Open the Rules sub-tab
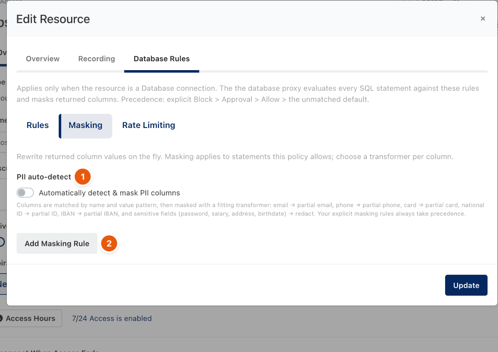The image size is (498, 352). (x=38, y=125)
